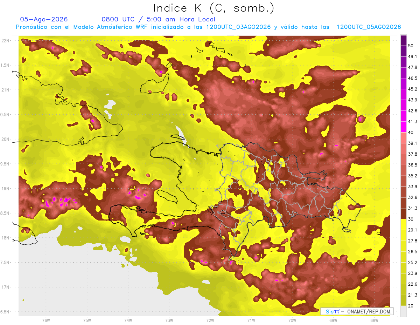Click '0800 UTC / 5:00 am Hora Local'
This screenshot has height=325, width=420.
158,19
